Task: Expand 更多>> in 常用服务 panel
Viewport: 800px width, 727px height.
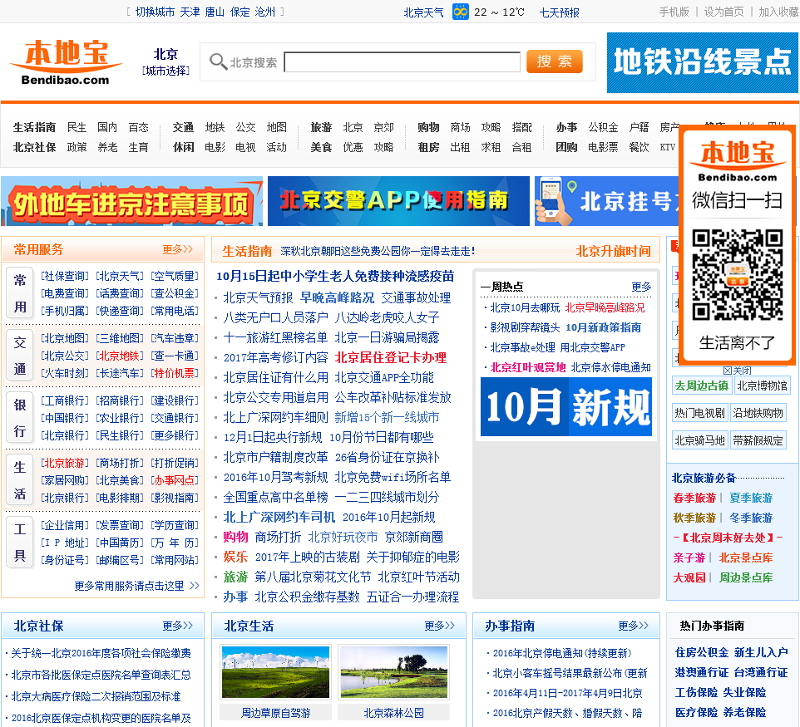Action: point(178,249)
